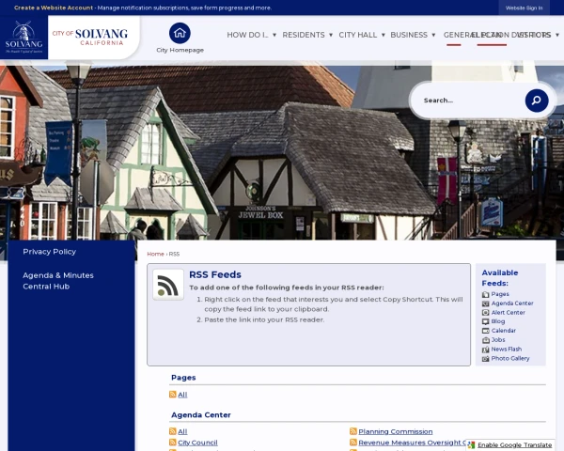Open Agenda & Minutes Central Hub
564x451 pixels.
(x=58, y=280)
